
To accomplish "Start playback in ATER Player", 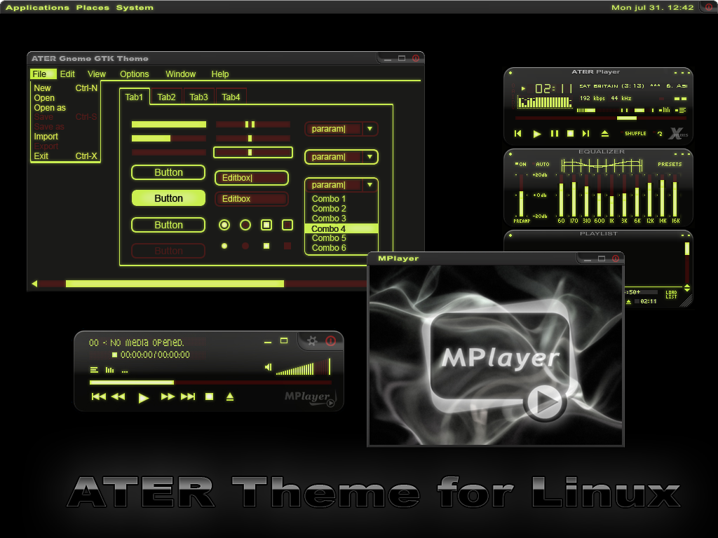I will (x=537, y=134).
